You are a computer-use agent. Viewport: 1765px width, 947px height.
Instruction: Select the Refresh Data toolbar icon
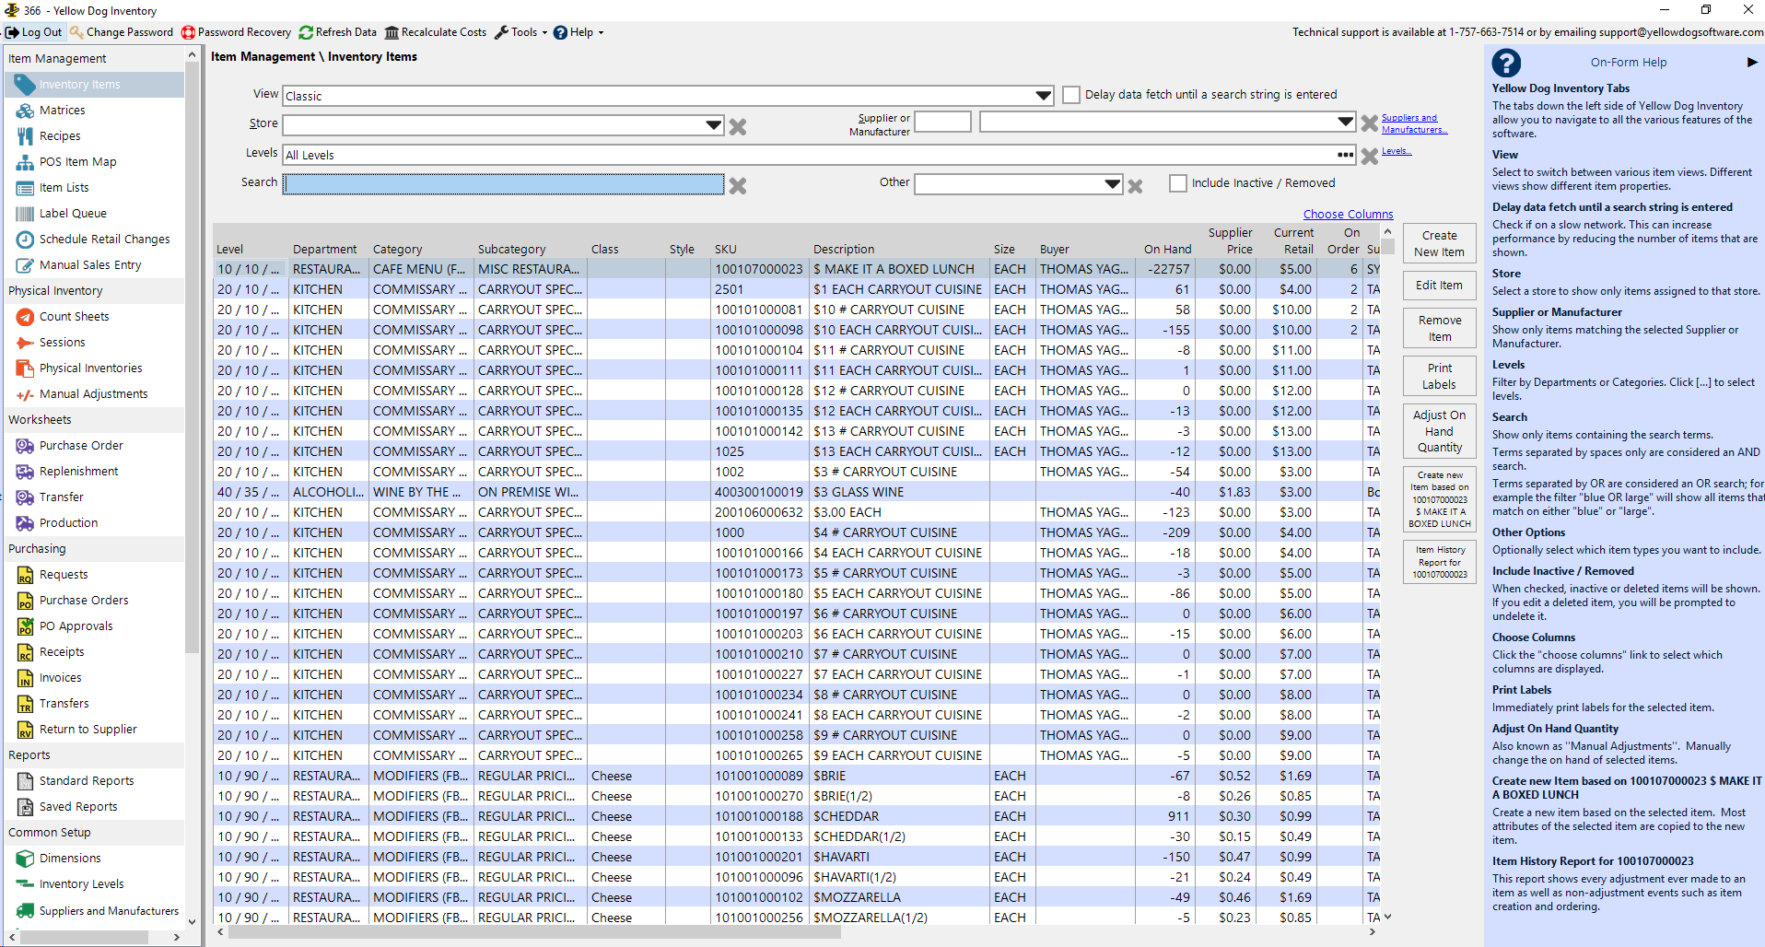tap(306, 32)
